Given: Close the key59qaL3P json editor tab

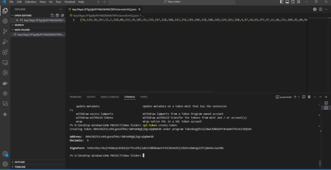Looking at the screenshot, I should pos(139,9).
